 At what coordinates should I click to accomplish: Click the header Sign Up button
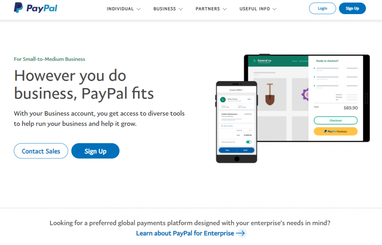click(352, 8)
